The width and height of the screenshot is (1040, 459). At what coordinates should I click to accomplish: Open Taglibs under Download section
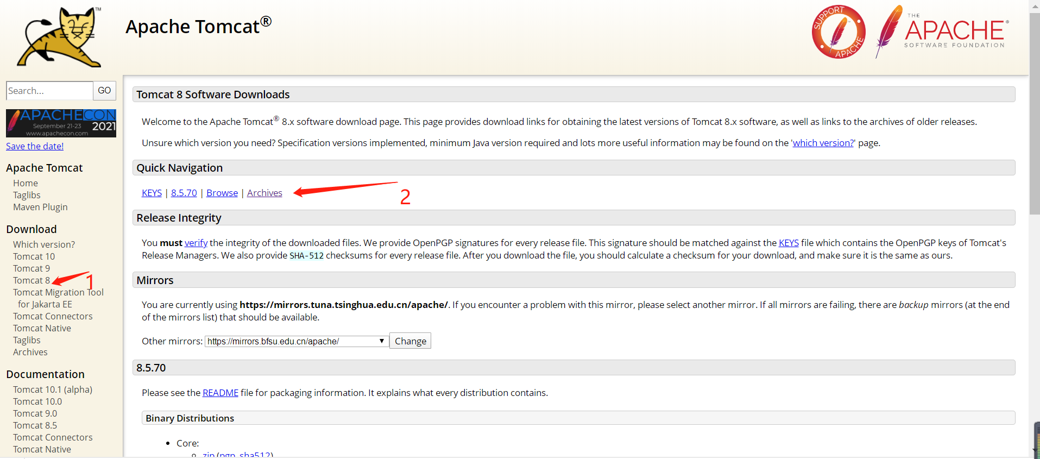click(x=27, y=340)
